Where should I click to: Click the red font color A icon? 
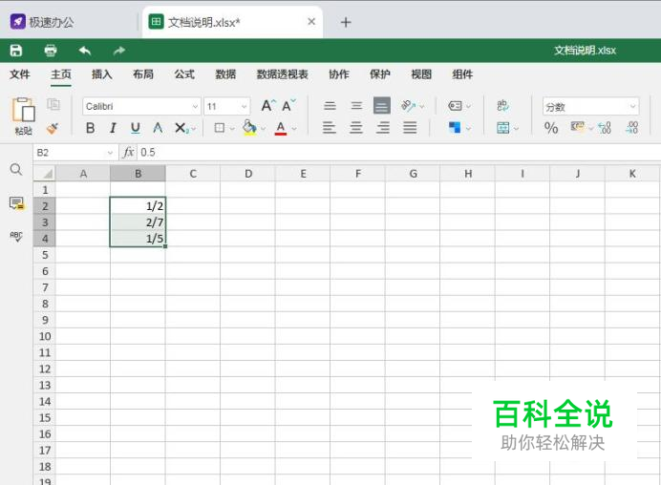[x=281, y=128]
